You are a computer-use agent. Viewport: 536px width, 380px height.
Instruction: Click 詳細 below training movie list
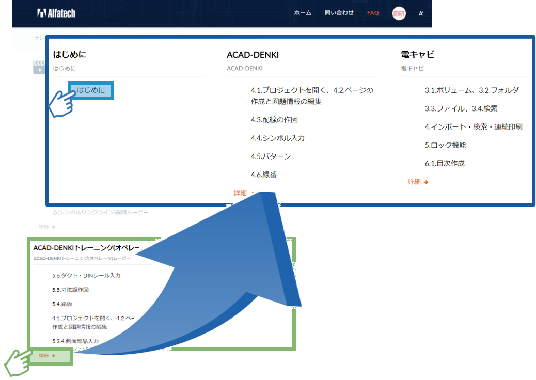pos(47,356)
